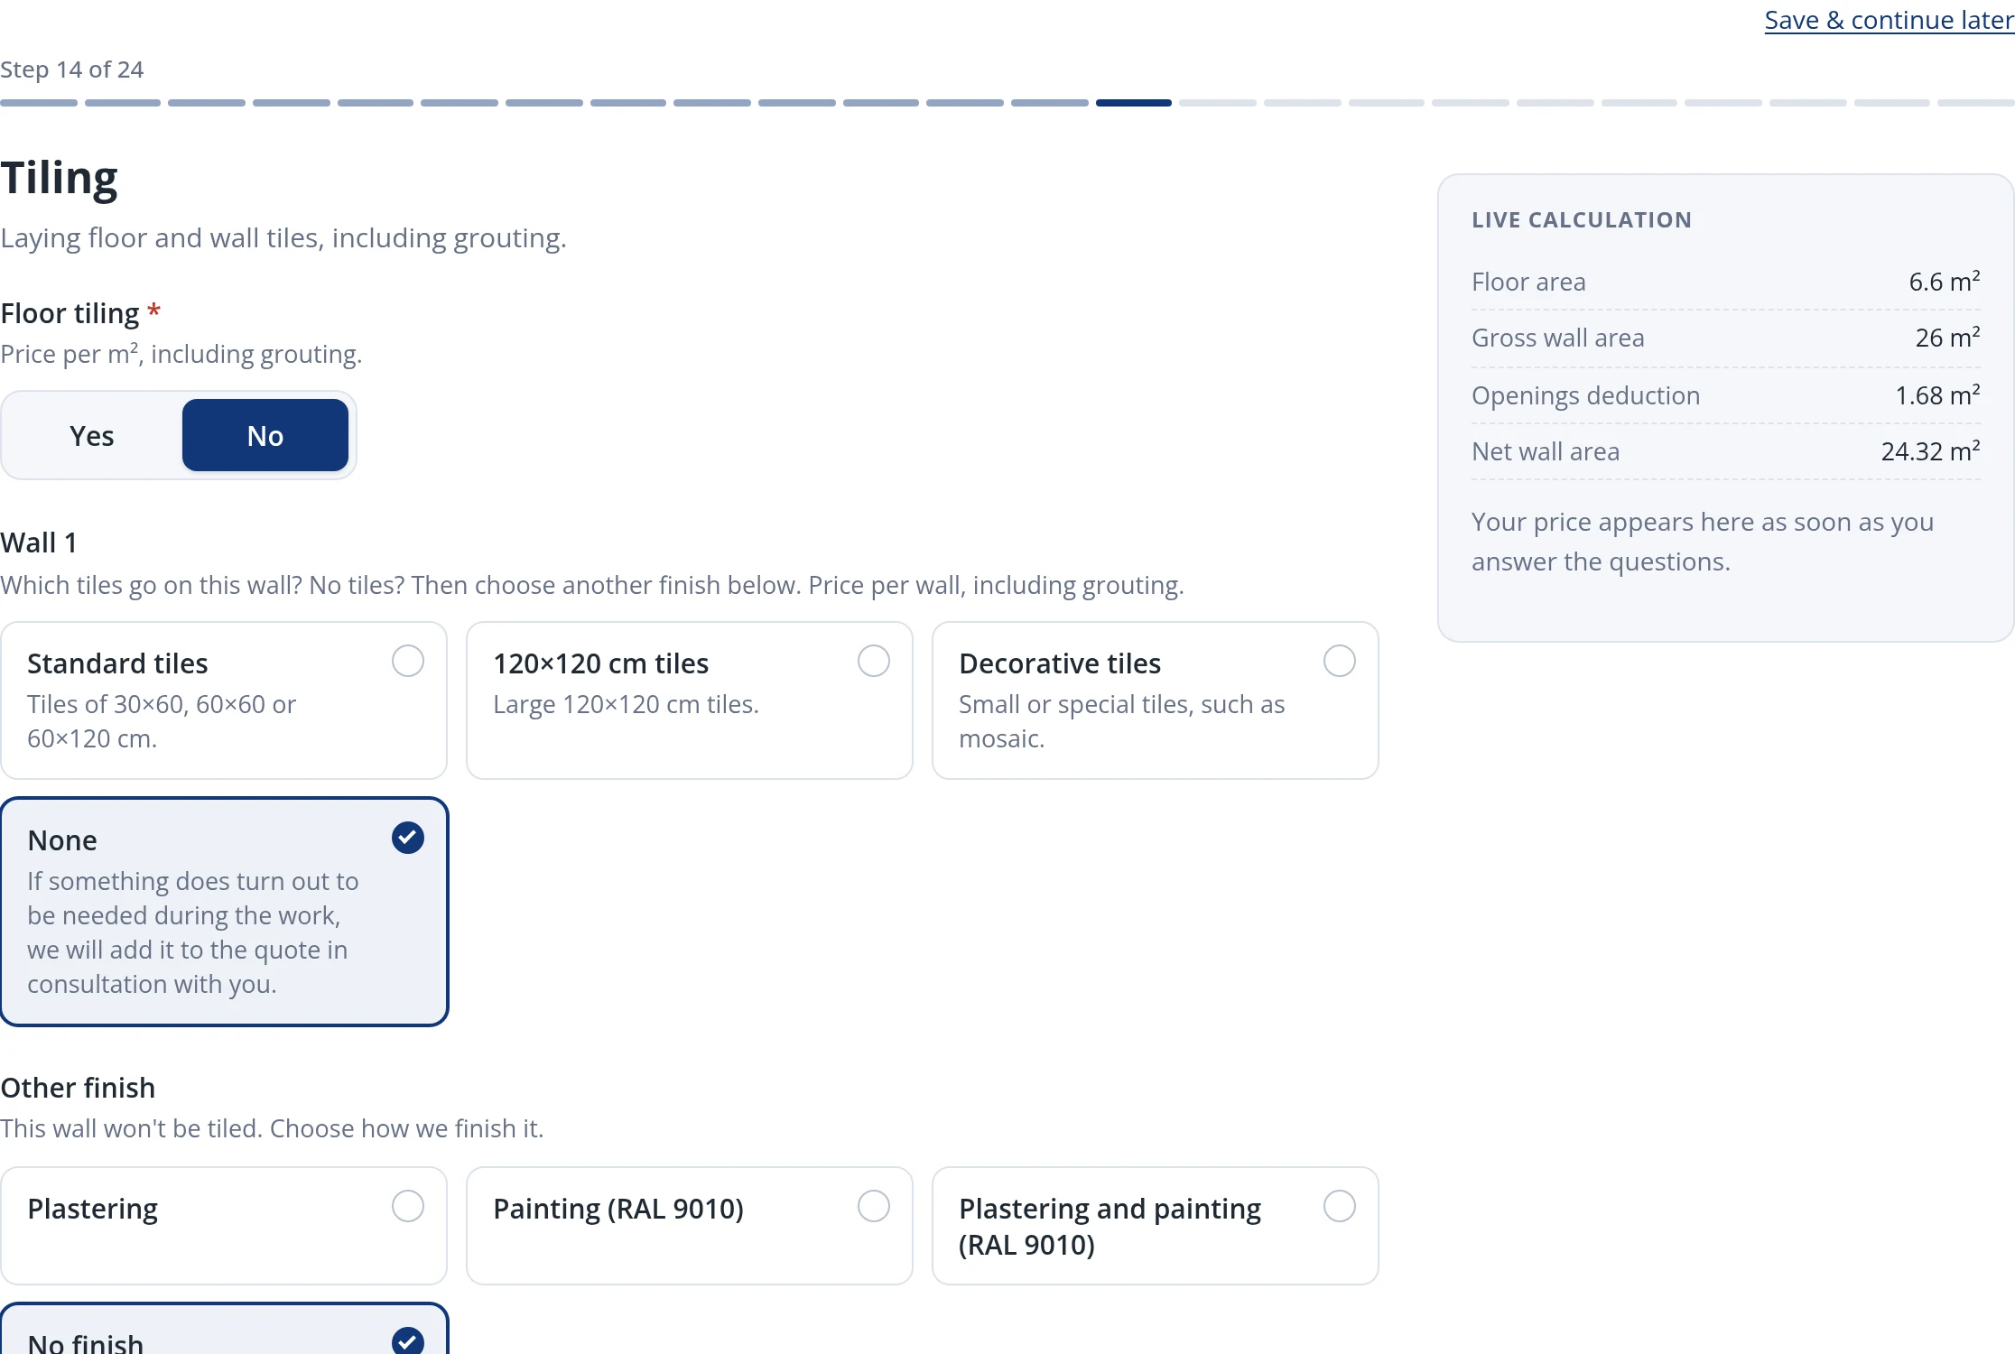Click the Floor area value 6.6 m²

[1945, 282]
